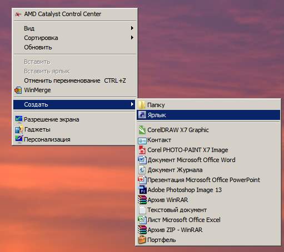The image size is (284, 252).
Task: Click the CTRL+Z shortcut label
Action: (x=115, y=80)
